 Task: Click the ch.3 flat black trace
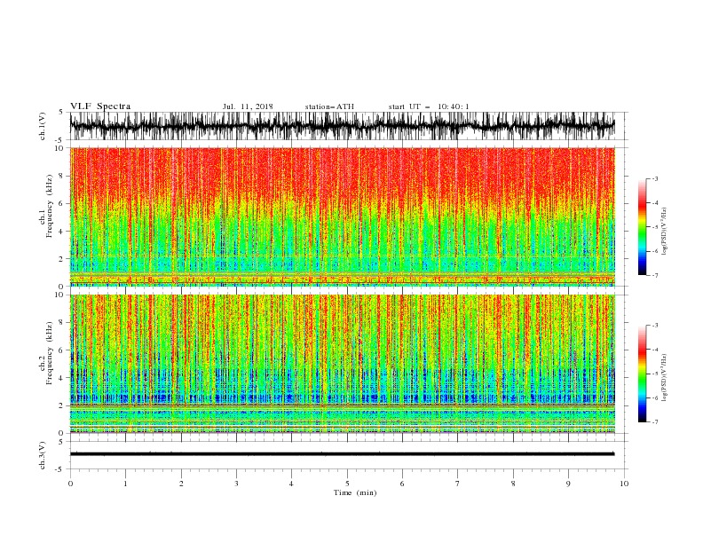[x=342, y=454]
